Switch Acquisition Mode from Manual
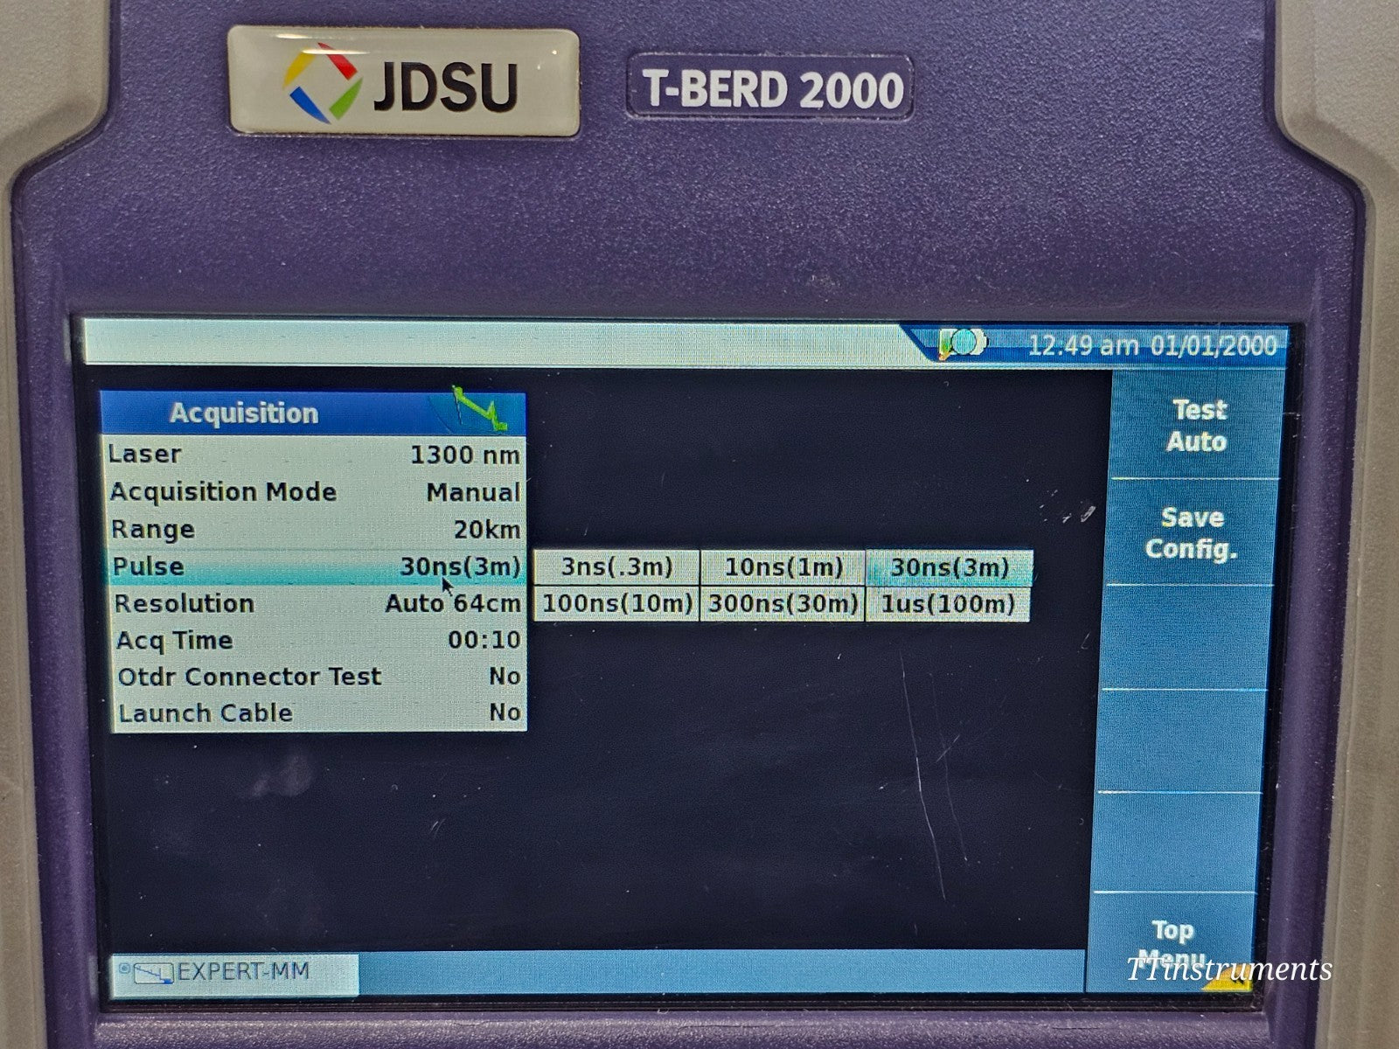Image resolution: width=1399 pixels, height=1049 pixels. [x=315, y=492]
